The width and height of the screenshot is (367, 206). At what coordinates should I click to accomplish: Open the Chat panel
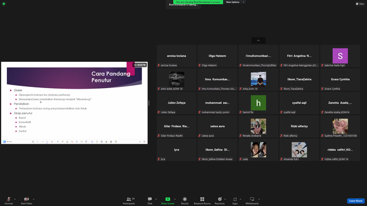tap(150, 200)
